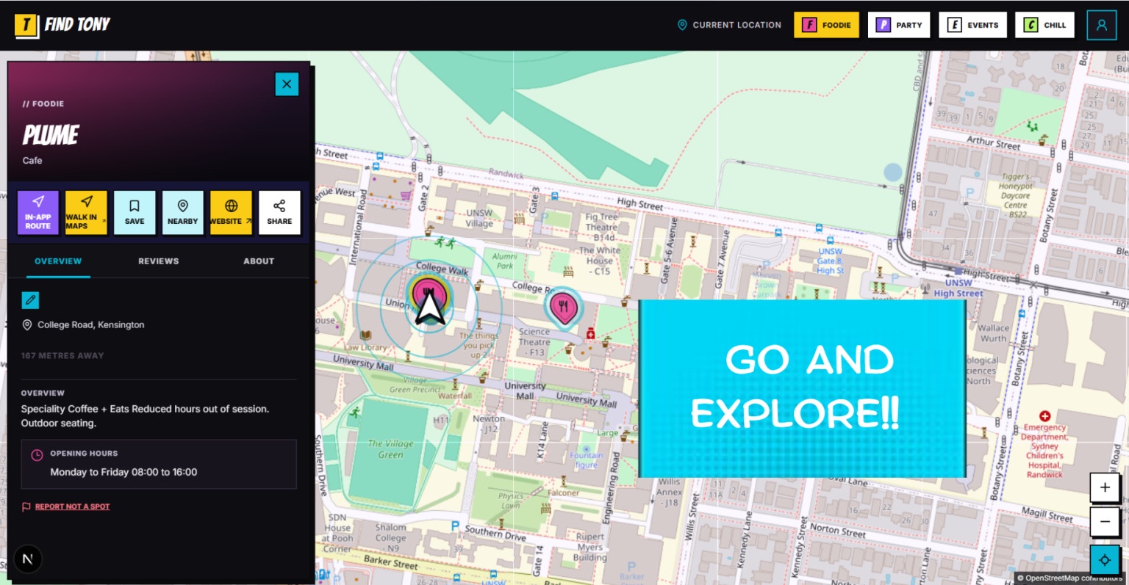Switch to the Overview tab

point(58,261)
